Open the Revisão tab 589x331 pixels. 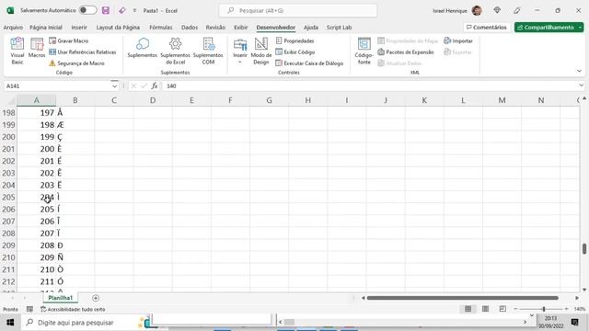coord(215,28)
